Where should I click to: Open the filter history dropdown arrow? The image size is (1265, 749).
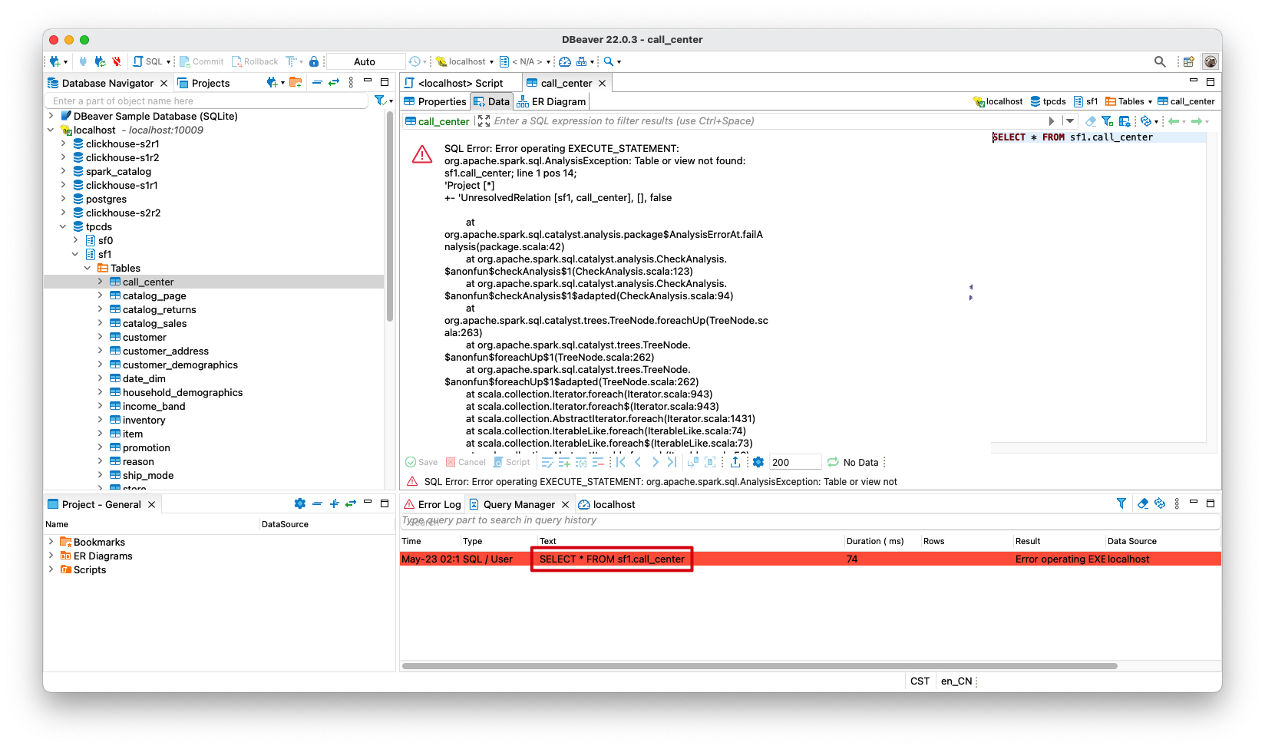click(1070, 121)
